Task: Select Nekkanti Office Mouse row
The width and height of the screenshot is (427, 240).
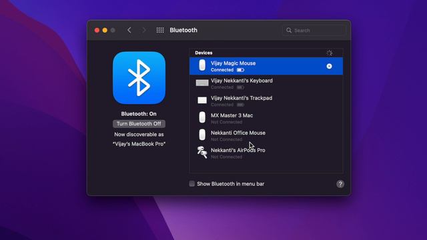Action: [x=266, y=136]
